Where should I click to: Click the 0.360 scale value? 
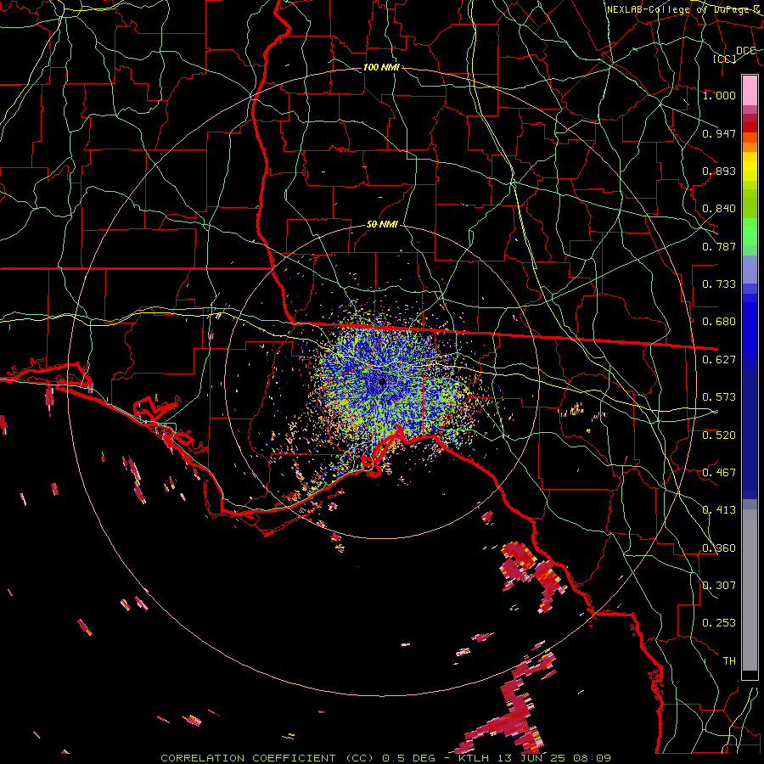pyautogui.click(x=719, y=548)
